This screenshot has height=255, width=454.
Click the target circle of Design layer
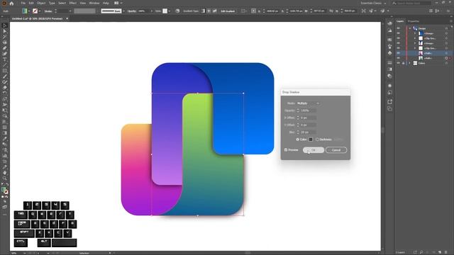[x=446, y=28]
